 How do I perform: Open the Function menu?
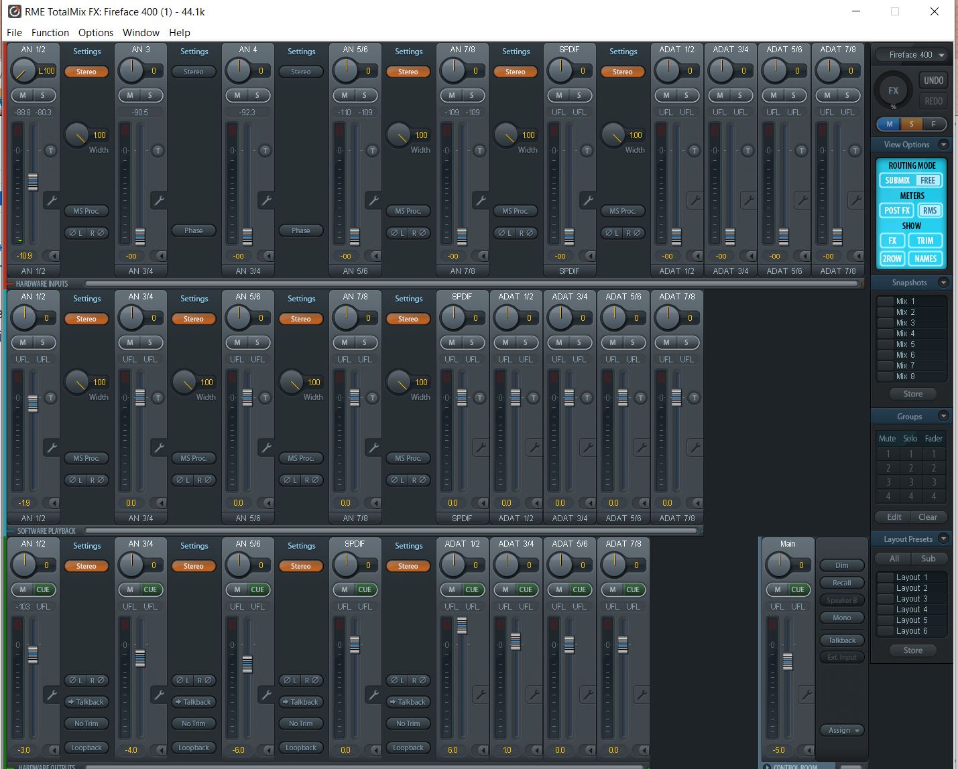click(x=50, y=32)
